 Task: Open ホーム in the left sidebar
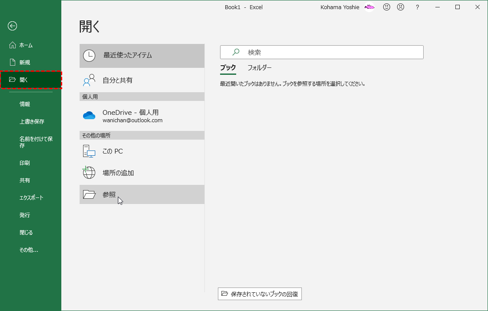pyautogui.click(x=26, y=45)
